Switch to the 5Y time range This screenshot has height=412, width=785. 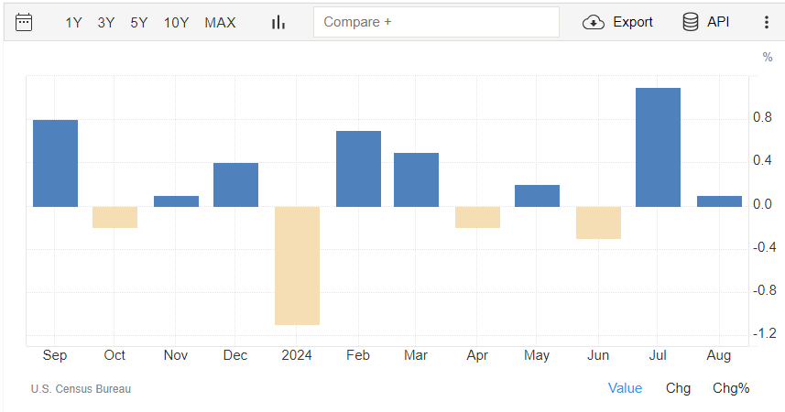coord(138,22)
